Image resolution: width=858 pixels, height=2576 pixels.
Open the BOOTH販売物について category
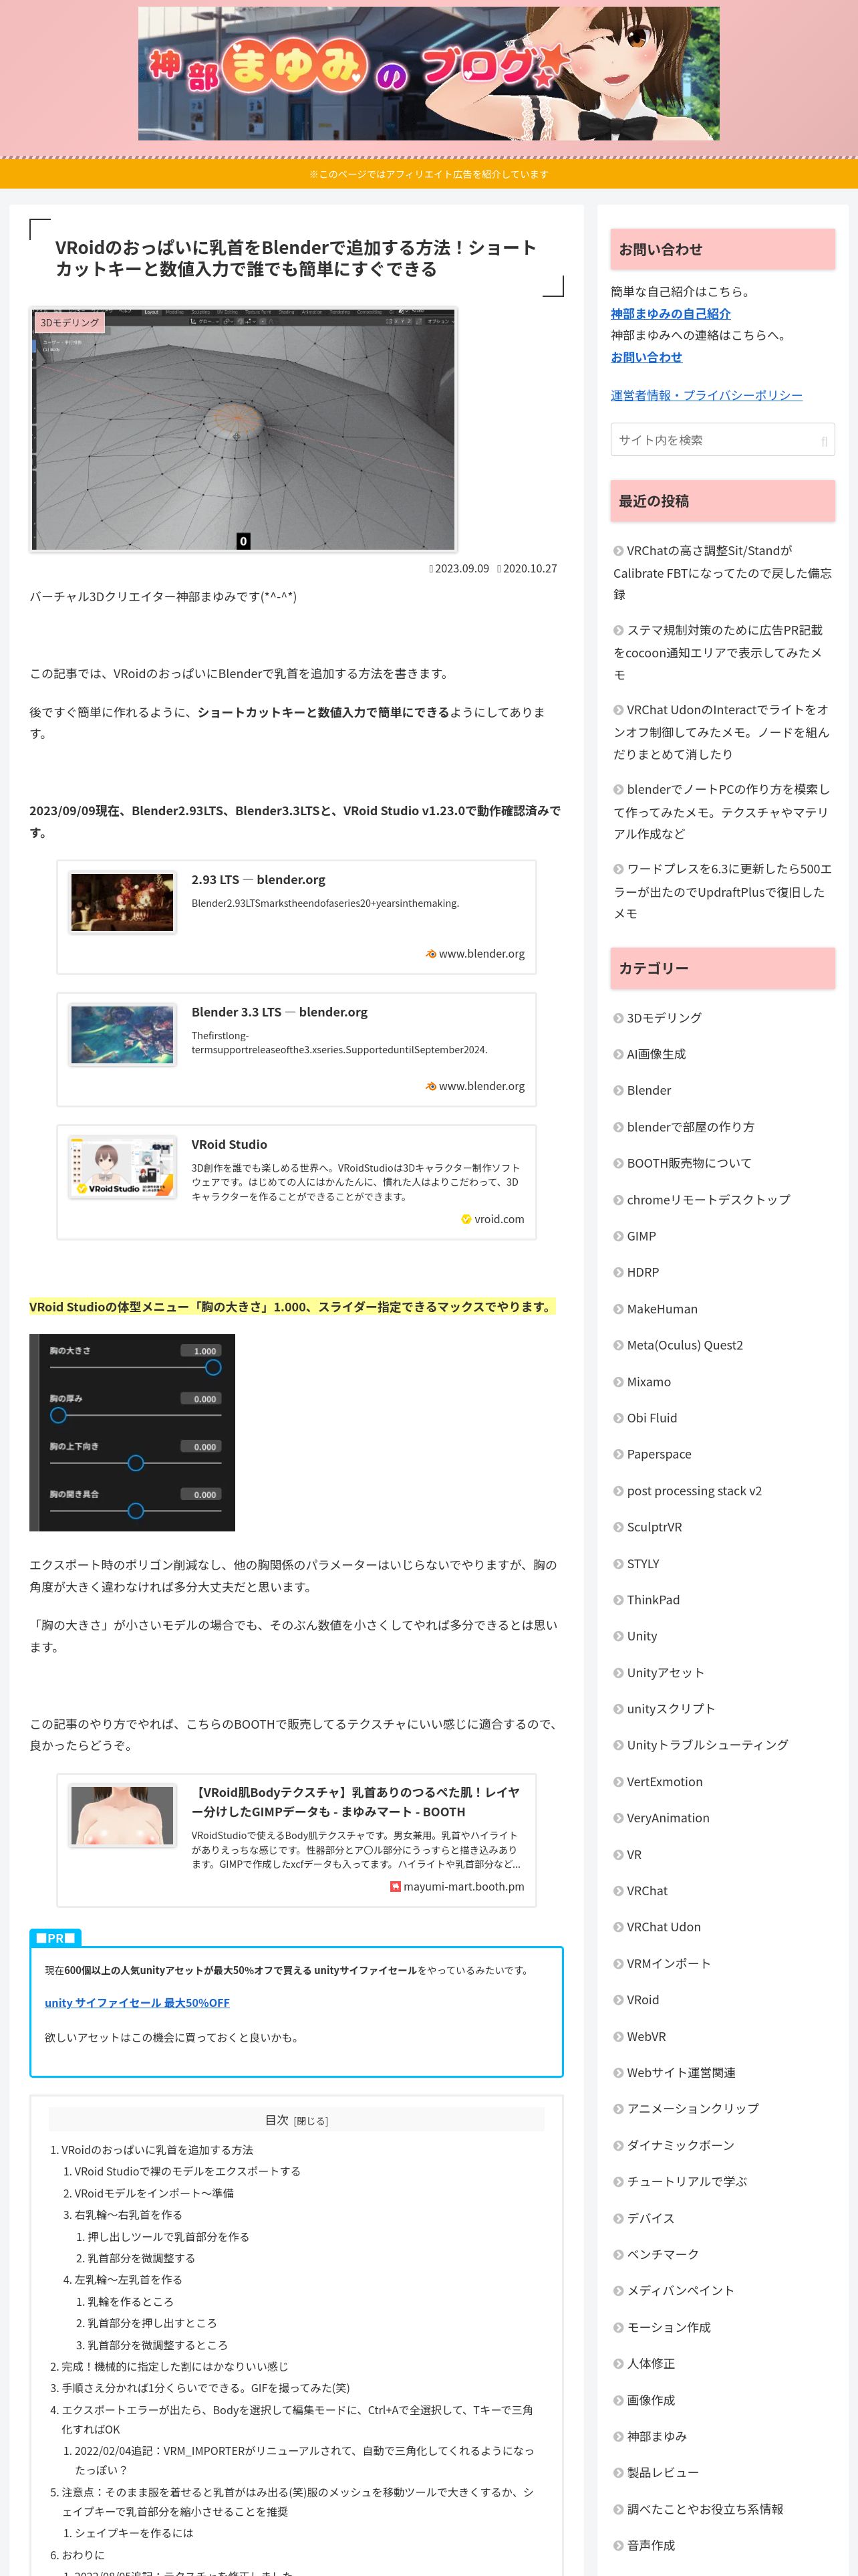[688, 1163]
